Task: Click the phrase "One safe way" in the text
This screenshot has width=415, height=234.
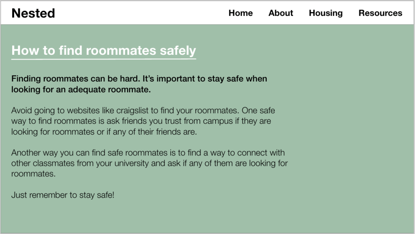Action: (259, 110)
